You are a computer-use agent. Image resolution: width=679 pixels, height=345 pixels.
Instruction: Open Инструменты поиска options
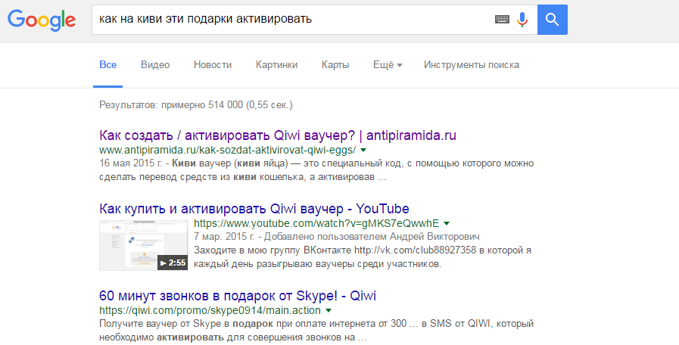point(471,65)
